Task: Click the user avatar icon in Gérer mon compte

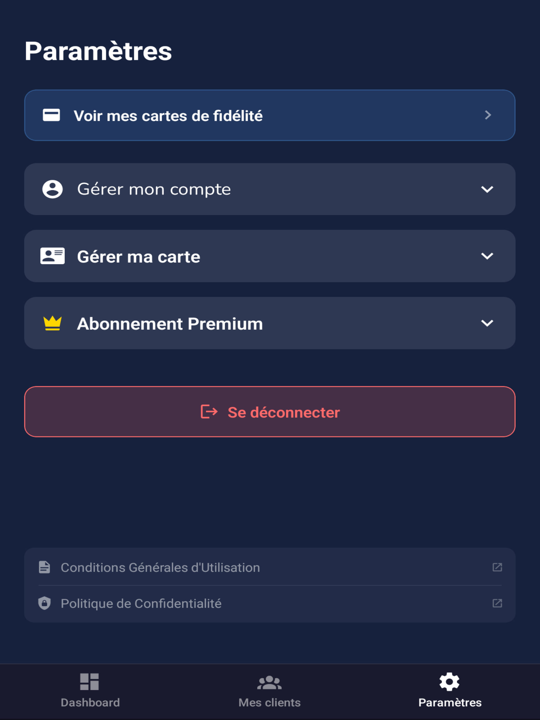Action: click(52, 189)
